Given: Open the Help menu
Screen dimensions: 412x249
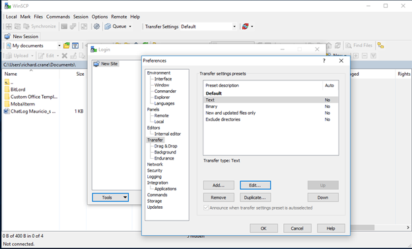Looking at the screenshot, I should coord(135,16).
